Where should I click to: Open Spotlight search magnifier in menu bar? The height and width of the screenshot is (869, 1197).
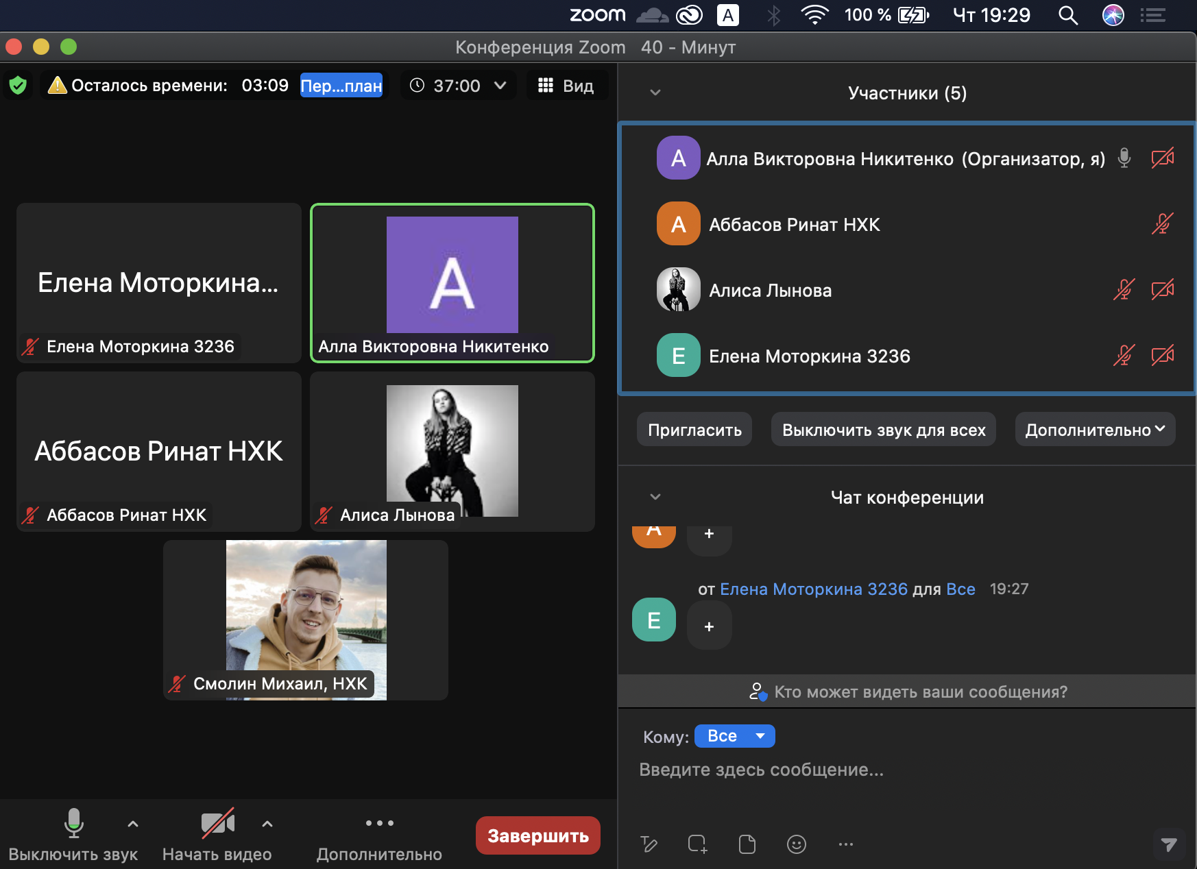pos(1068,14)
